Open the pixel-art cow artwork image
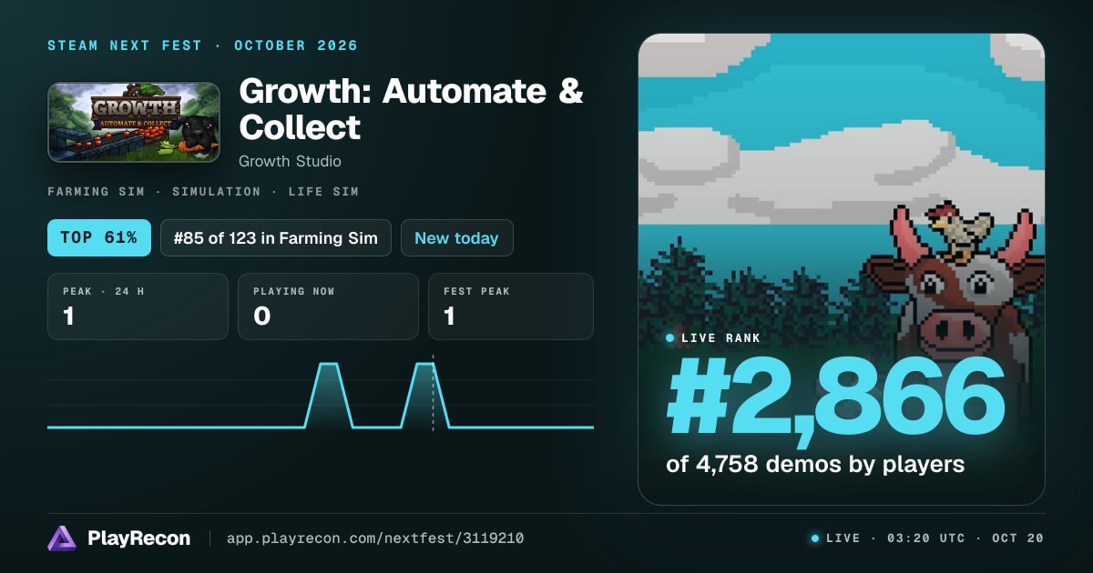Image resolution: width=1093 pixels, height=573 pixels. (842, 269)
